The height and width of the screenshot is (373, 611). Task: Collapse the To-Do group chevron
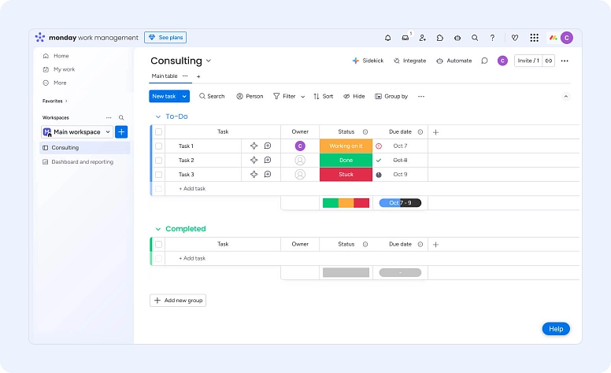157,117
